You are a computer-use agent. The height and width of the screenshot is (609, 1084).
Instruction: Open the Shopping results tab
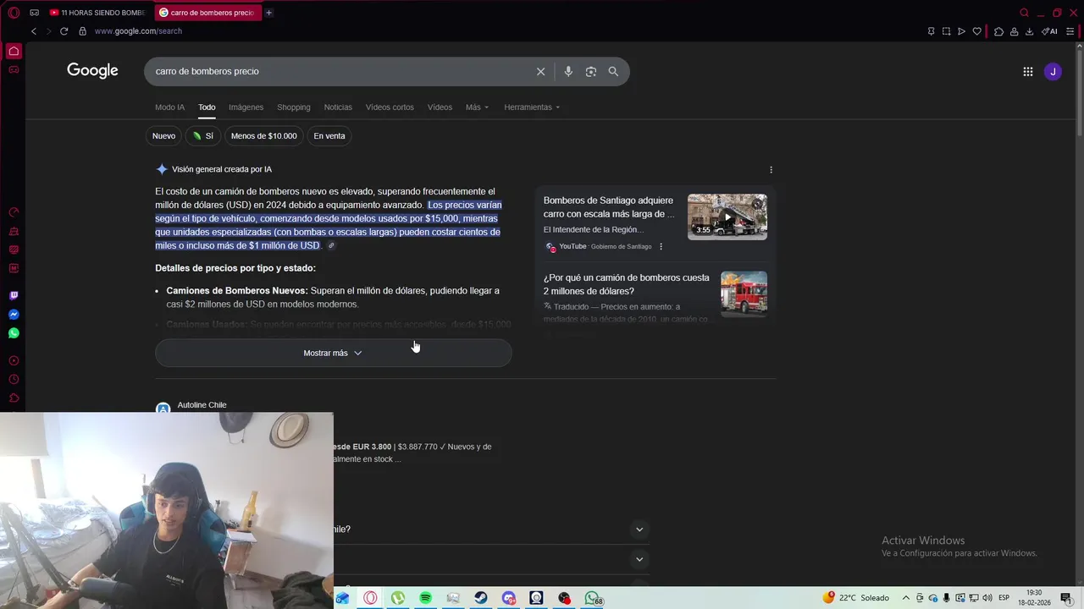coord(294,107)
